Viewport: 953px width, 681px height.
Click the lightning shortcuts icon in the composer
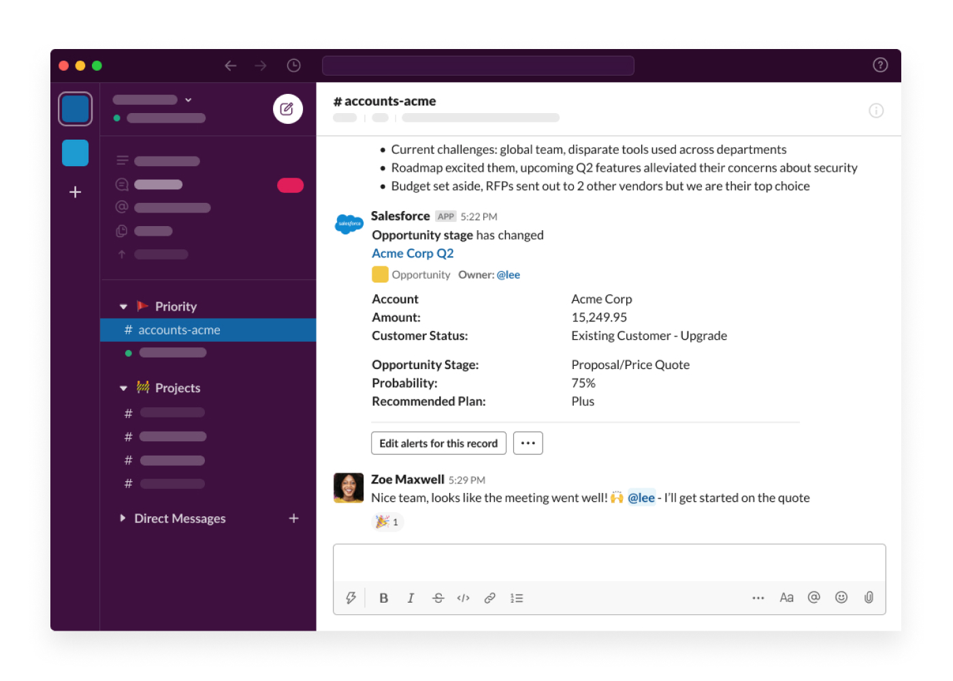coord(351,597)
